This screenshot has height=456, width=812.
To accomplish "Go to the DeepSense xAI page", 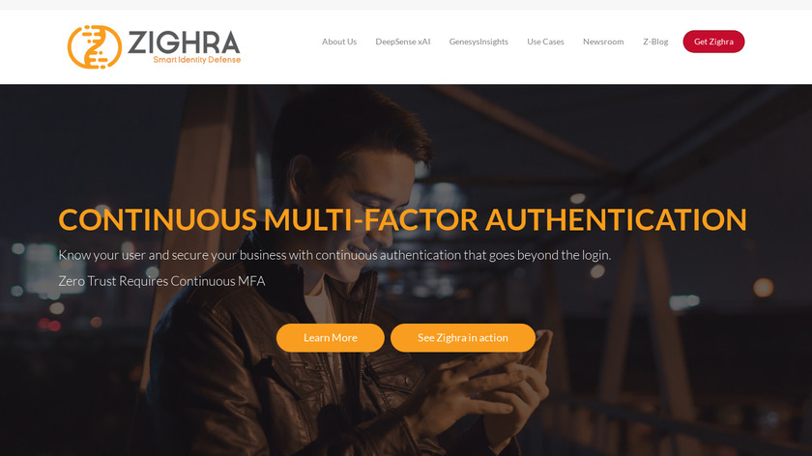I will click(403, 42).
